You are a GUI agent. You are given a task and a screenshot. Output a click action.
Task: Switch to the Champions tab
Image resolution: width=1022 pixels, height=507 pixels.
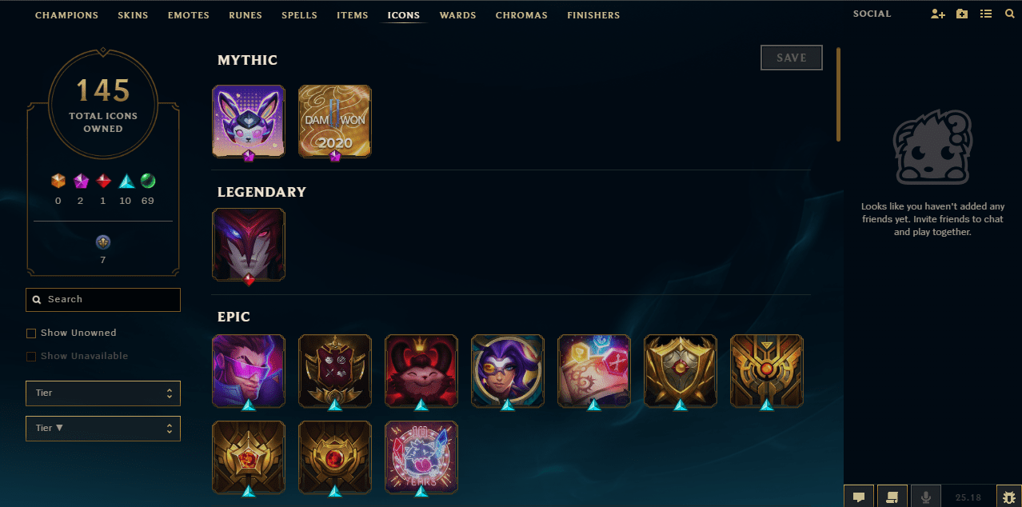coord(67,15)
